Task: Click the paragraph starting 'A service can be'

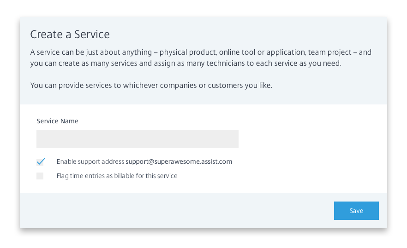Action: click(x=201, y=58)
